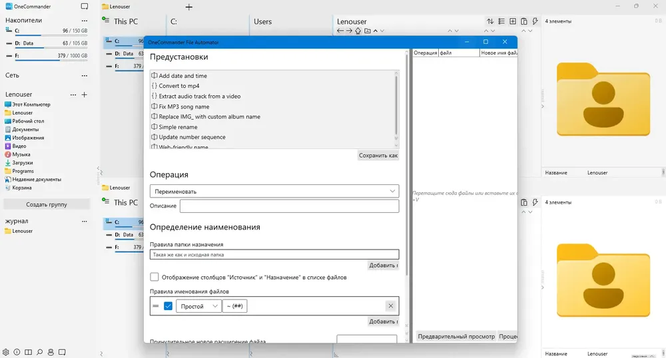Open the info circle icon in bottom toolbar
Screen dimensions: 666x358
pos(17,352)
